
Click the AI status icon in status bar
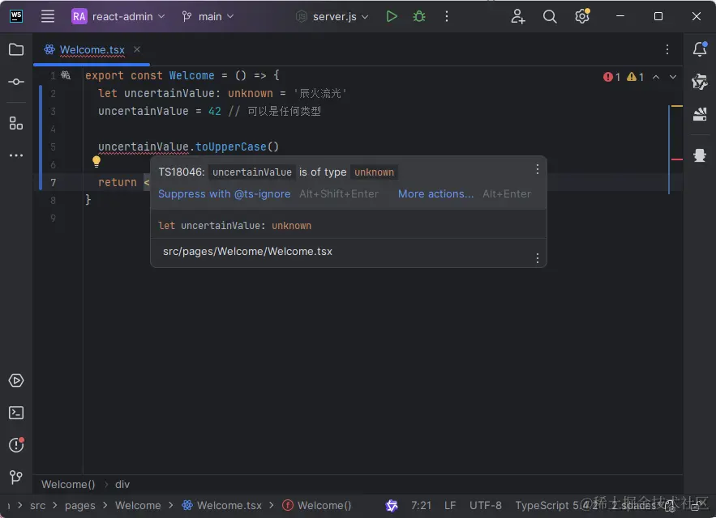(392, 505)
